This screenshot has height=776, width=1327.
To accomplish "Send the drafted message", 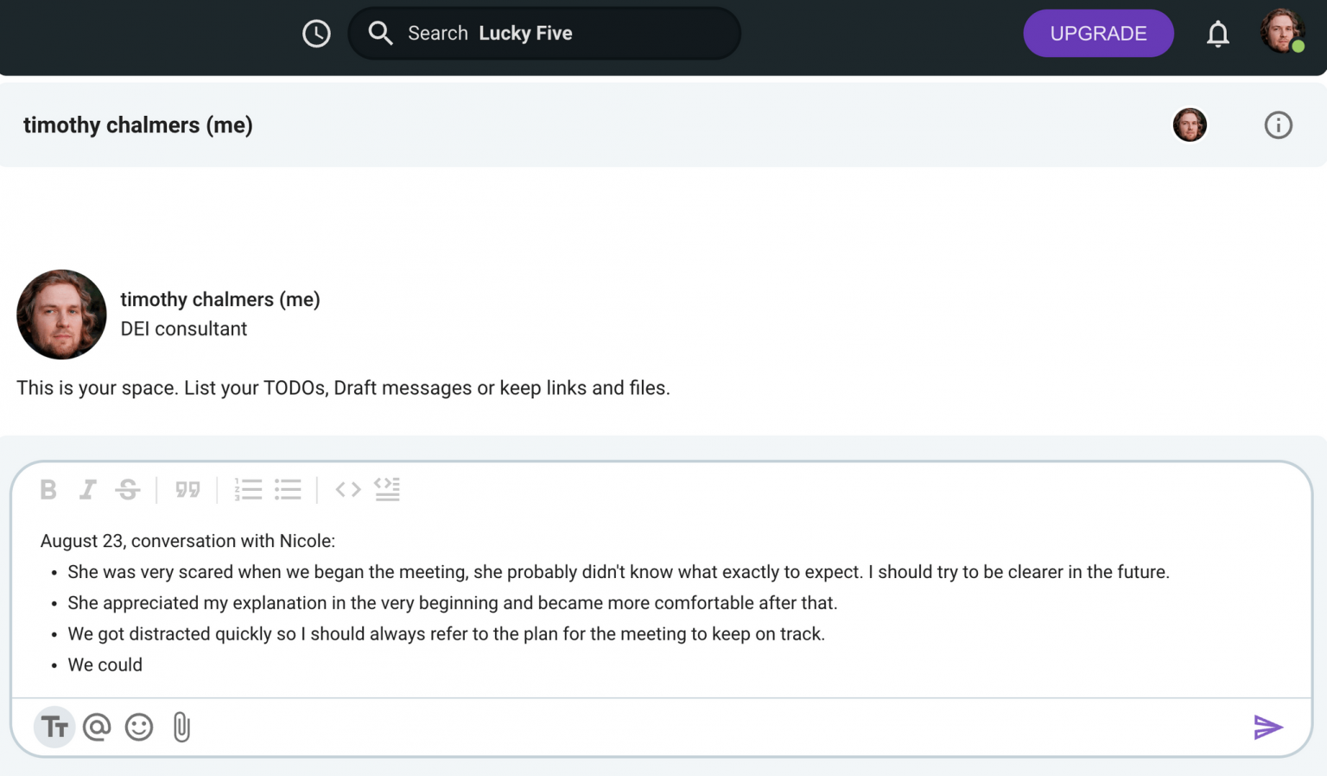I will pyautogui.click(x=1267, y=727).
